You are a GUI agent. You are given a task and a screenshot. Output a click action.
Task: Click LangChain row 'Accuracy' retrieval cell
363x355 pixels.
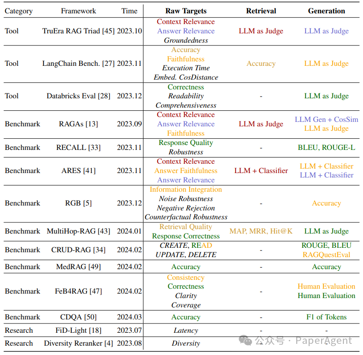coord(261,64)
